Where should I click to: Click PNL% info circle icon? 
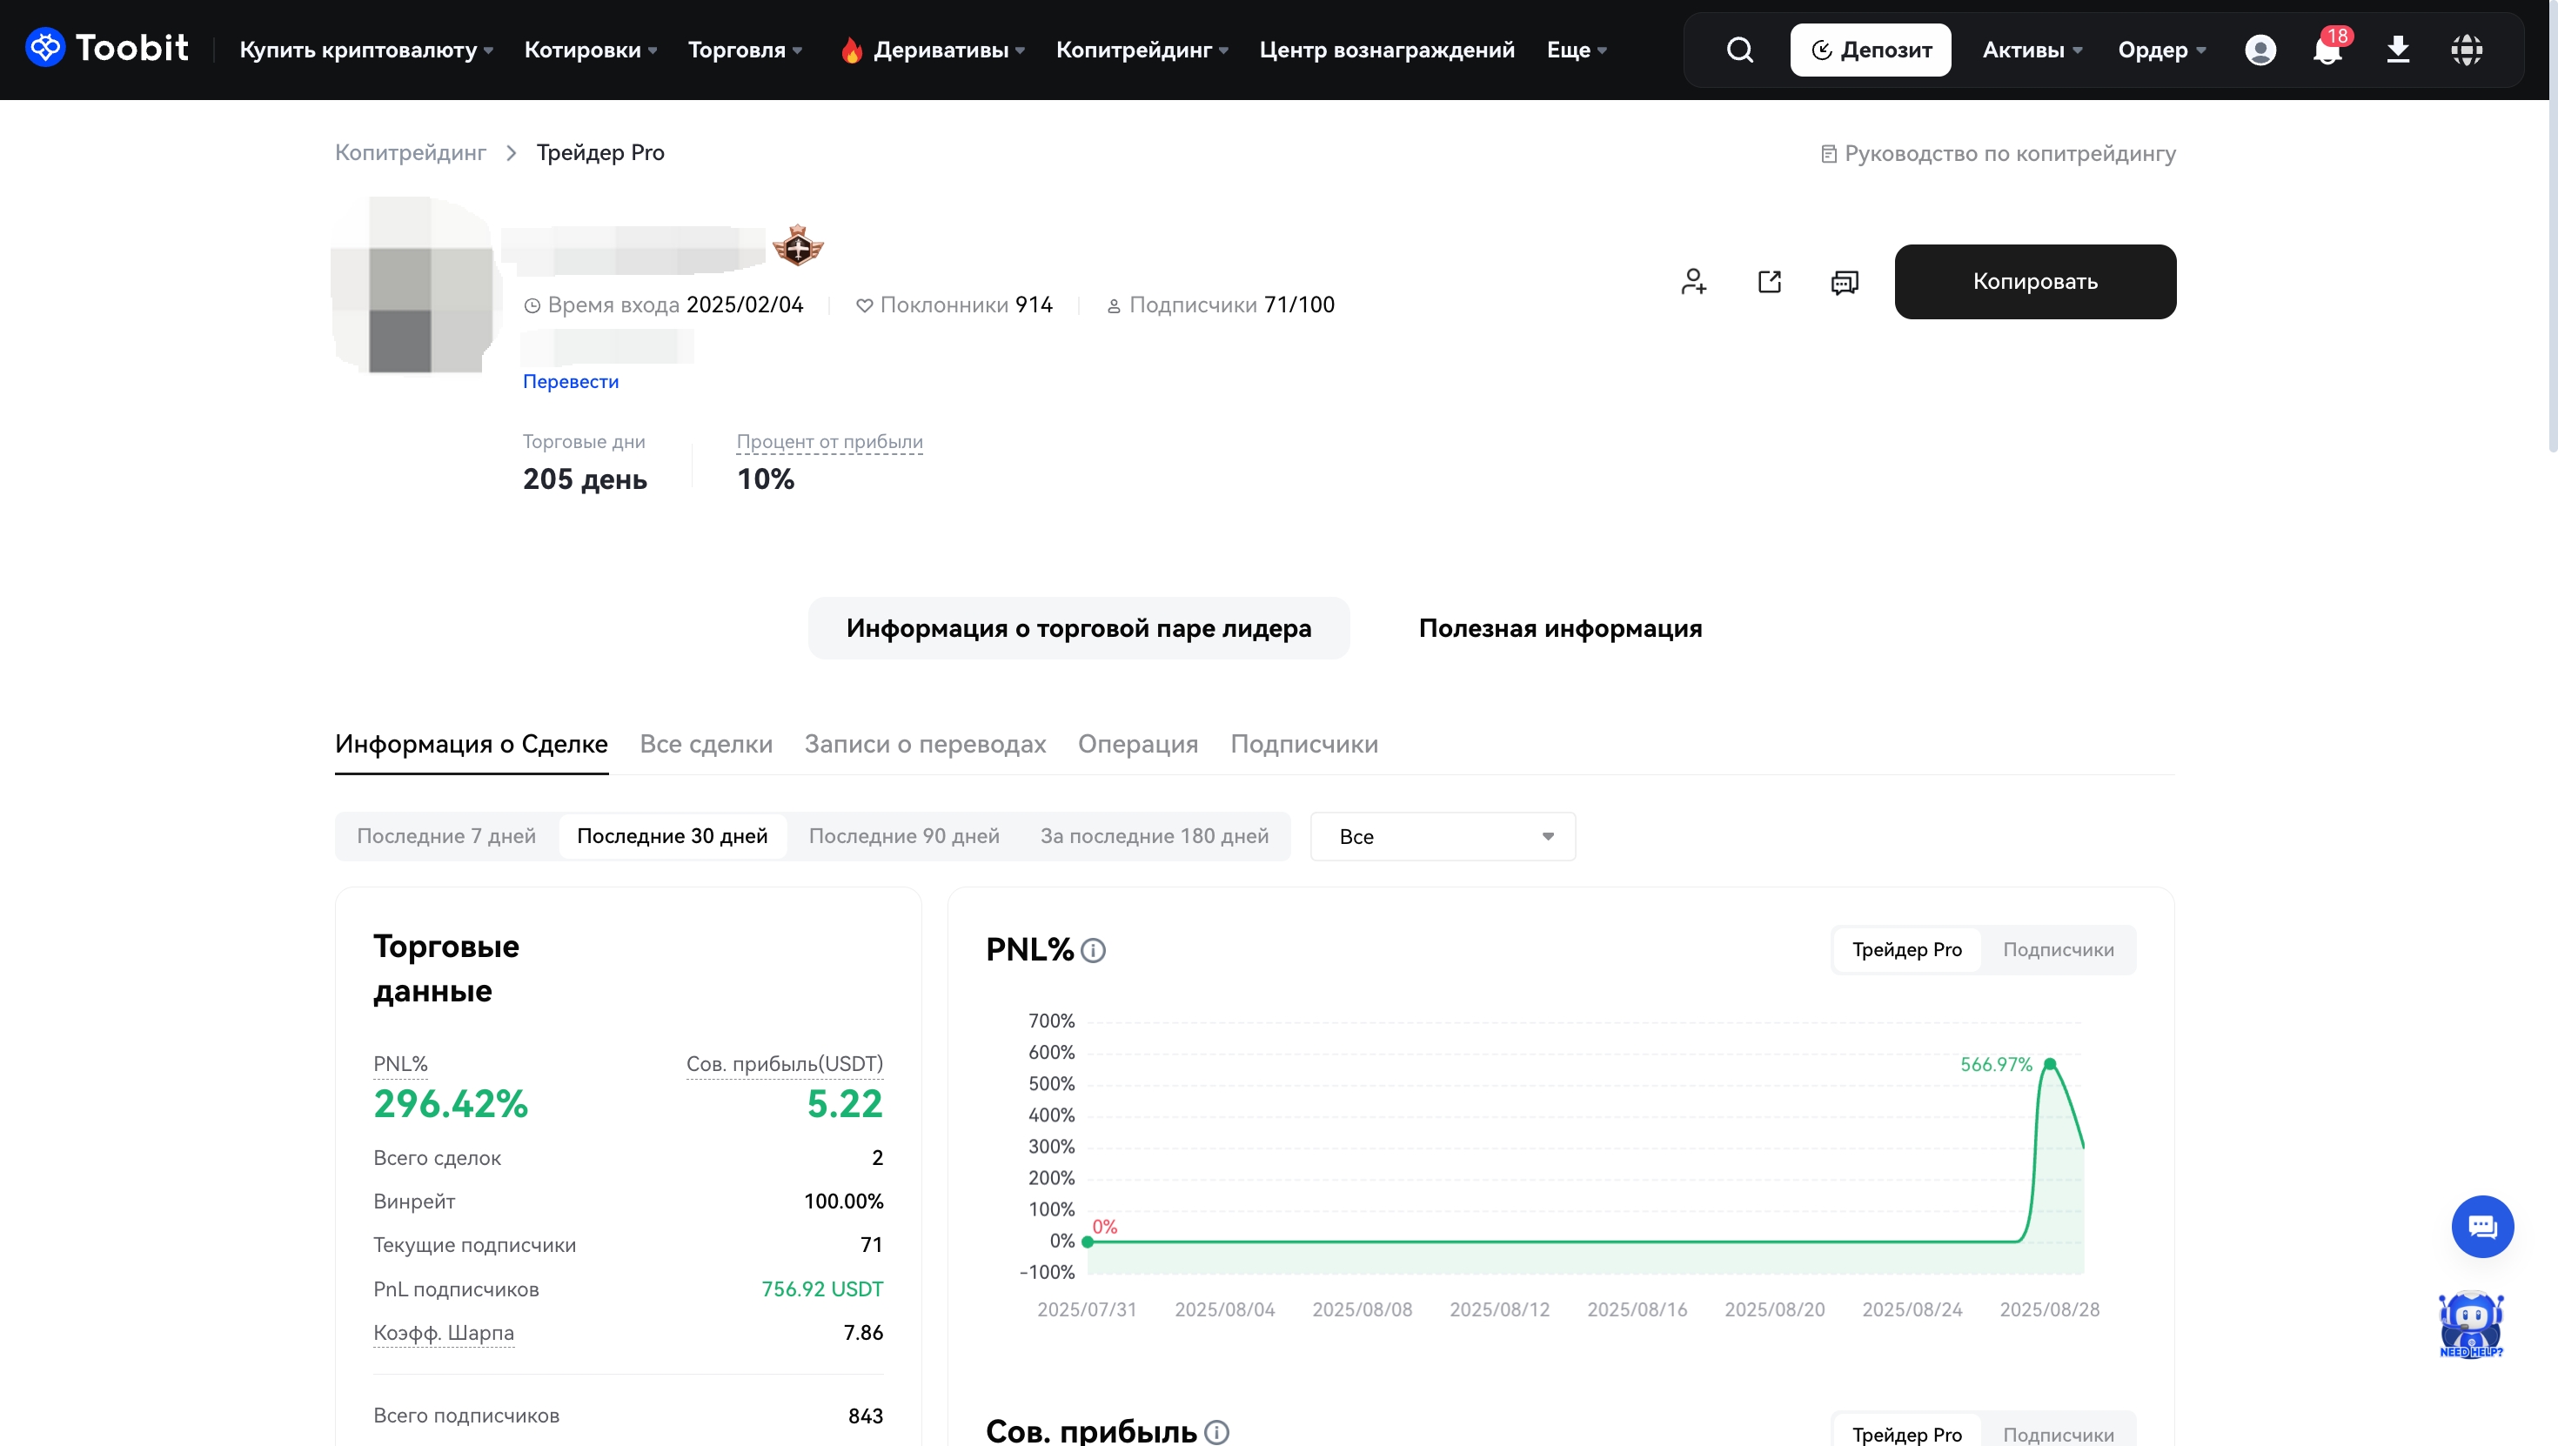tap(1092, 950)
